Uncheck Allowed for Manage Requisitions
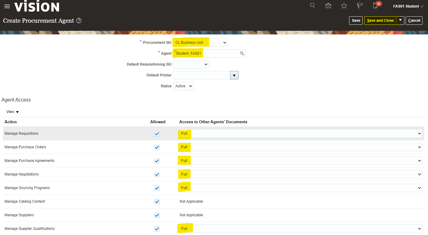The image size is (428, 235). pos(157,134)
